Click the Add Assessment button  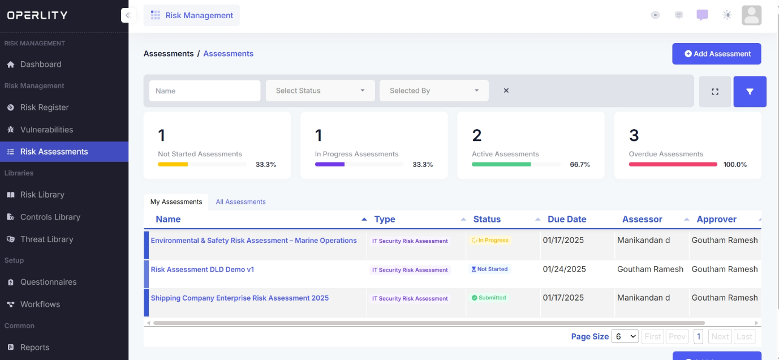[716, 54]
